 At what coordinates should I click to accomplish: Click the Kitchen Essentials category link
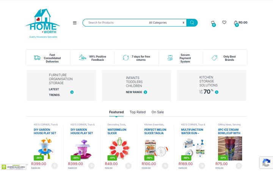click(x=154, y=125)
